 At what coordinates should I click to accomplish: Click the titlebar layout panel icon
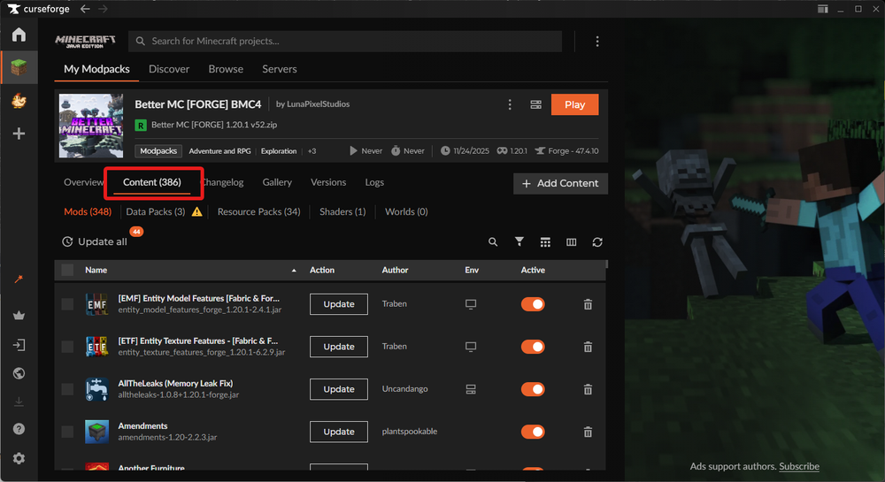tap(823, 9)
